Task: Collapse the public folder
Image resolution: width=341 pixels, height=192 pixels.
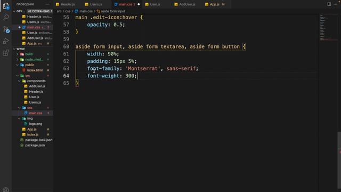Action: (17, 65)
